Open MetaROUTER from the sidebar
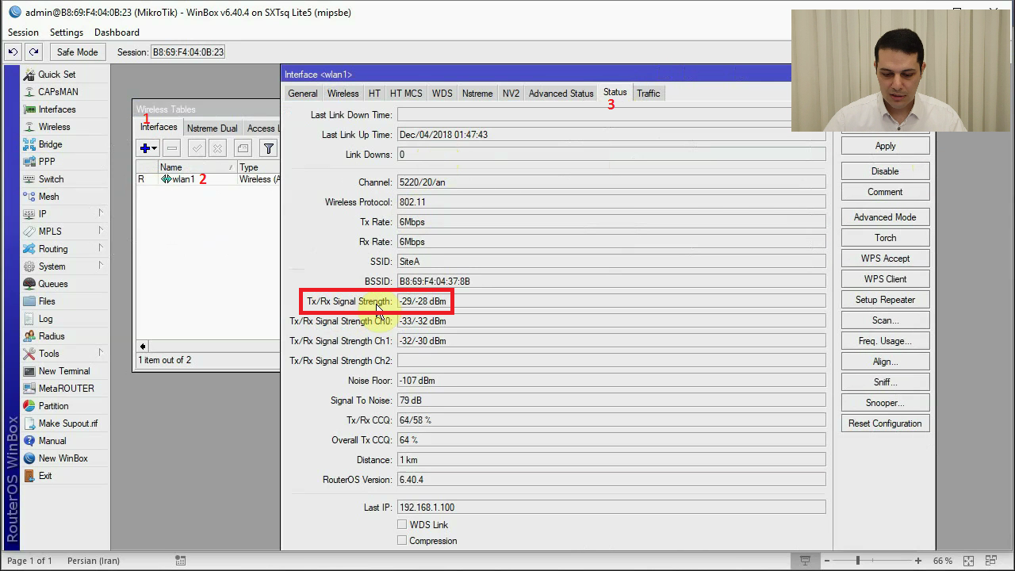This screenshot has width=1015, height=571. pyautogui.click(x=66, y=389)
